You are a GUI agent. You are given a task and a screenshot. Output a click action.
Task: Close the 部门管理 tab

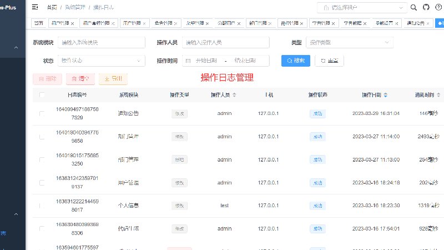(270, 23)
